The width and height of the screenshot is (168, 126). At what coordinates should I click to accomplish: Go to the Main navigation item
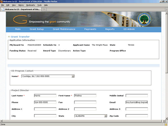tap(18, 29)
